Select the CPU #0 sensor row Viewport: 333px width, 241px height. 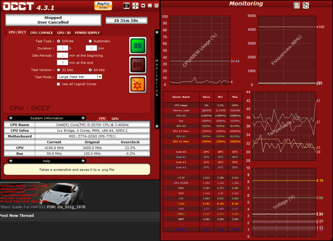pos(203,116)
